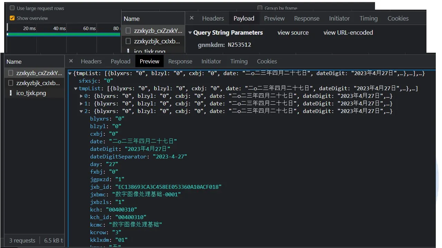
Task: Click the 40 ms timeline marker
Action: coord(59,28)
